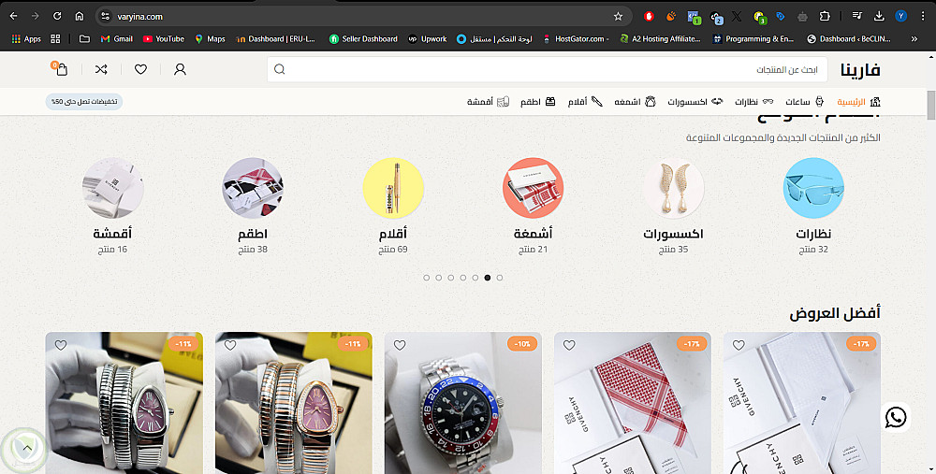Click the page vertical scrollbar thumb
The width and height of the screenshot is (936, 474).
[x=930, y=105]
